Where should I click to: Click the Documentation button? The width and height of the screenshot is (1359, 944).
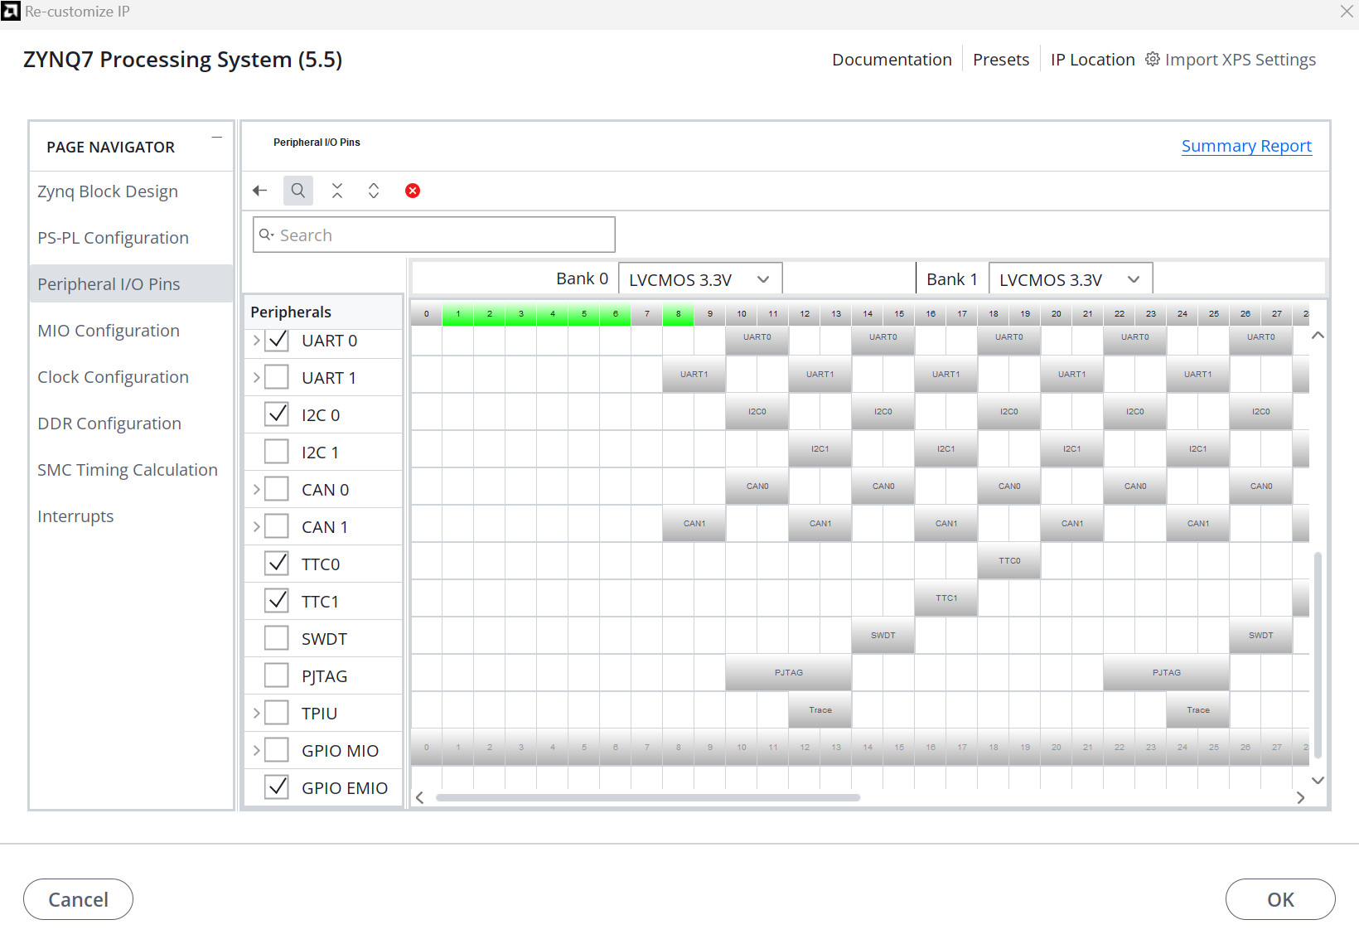coord(892,60)
